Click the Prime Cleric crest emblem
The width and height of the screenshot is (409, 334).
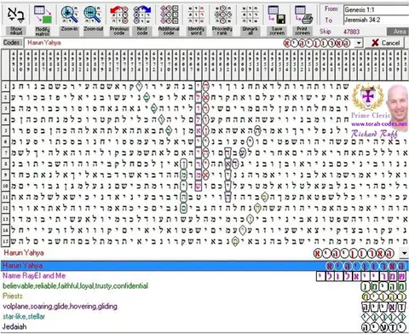(367, 97)
